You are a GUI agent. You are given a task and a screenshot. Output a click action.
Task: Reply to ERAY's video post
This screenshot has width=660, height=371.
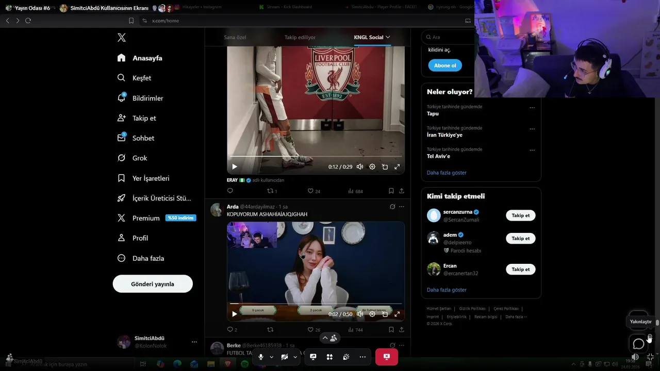click(x=230, y=191)
